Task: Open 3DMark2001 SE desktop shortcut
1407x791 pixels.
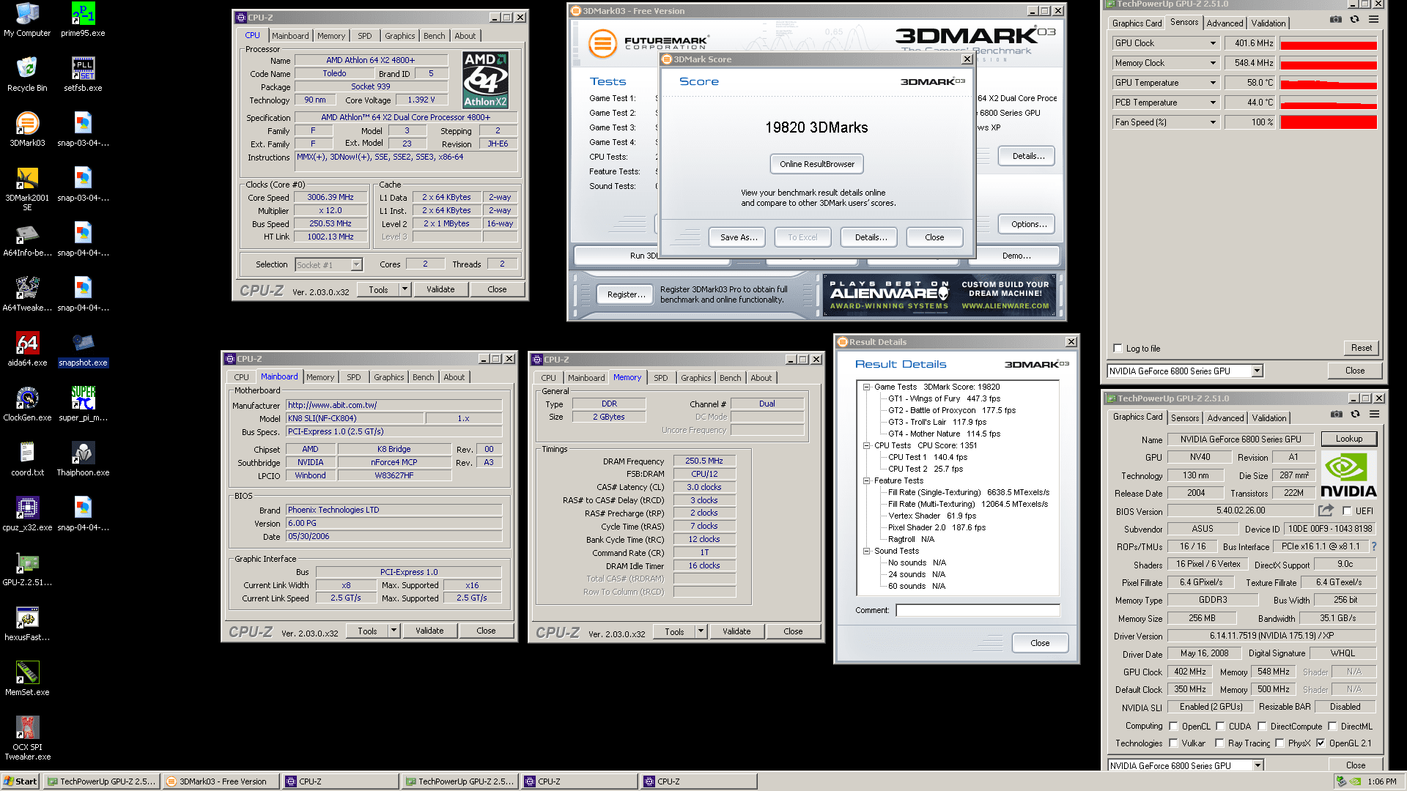Action: coord(27,188)
